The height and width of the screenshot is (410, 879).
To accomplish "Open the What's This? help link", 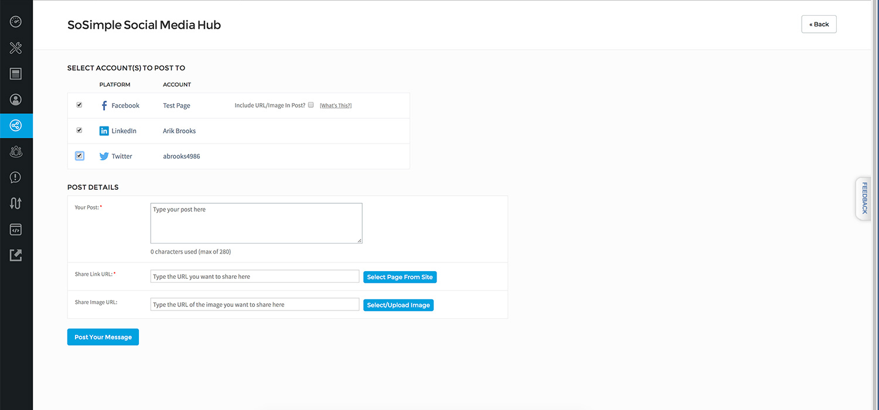I will coord(336,105).
